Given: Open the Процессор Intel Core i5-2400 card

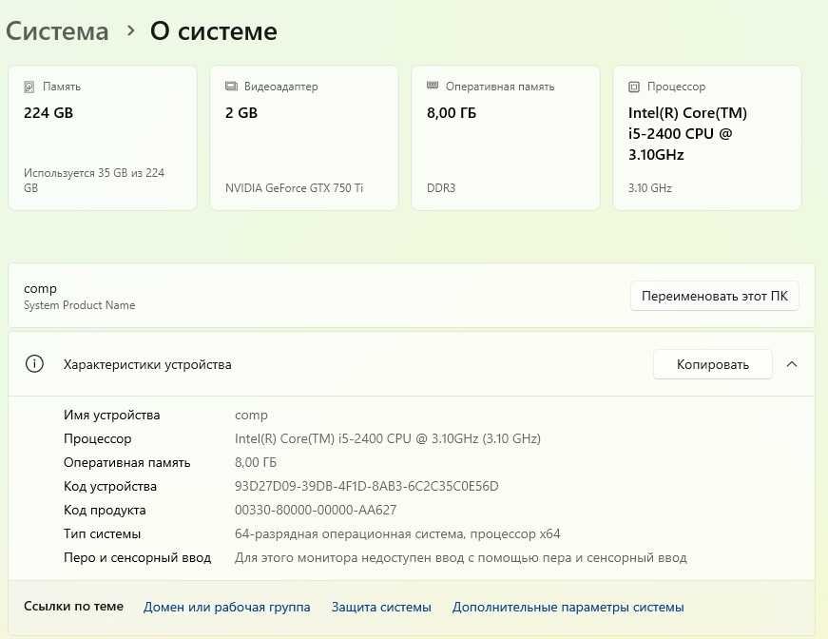Looking at the screenshot, I should [x=707, y=138].
